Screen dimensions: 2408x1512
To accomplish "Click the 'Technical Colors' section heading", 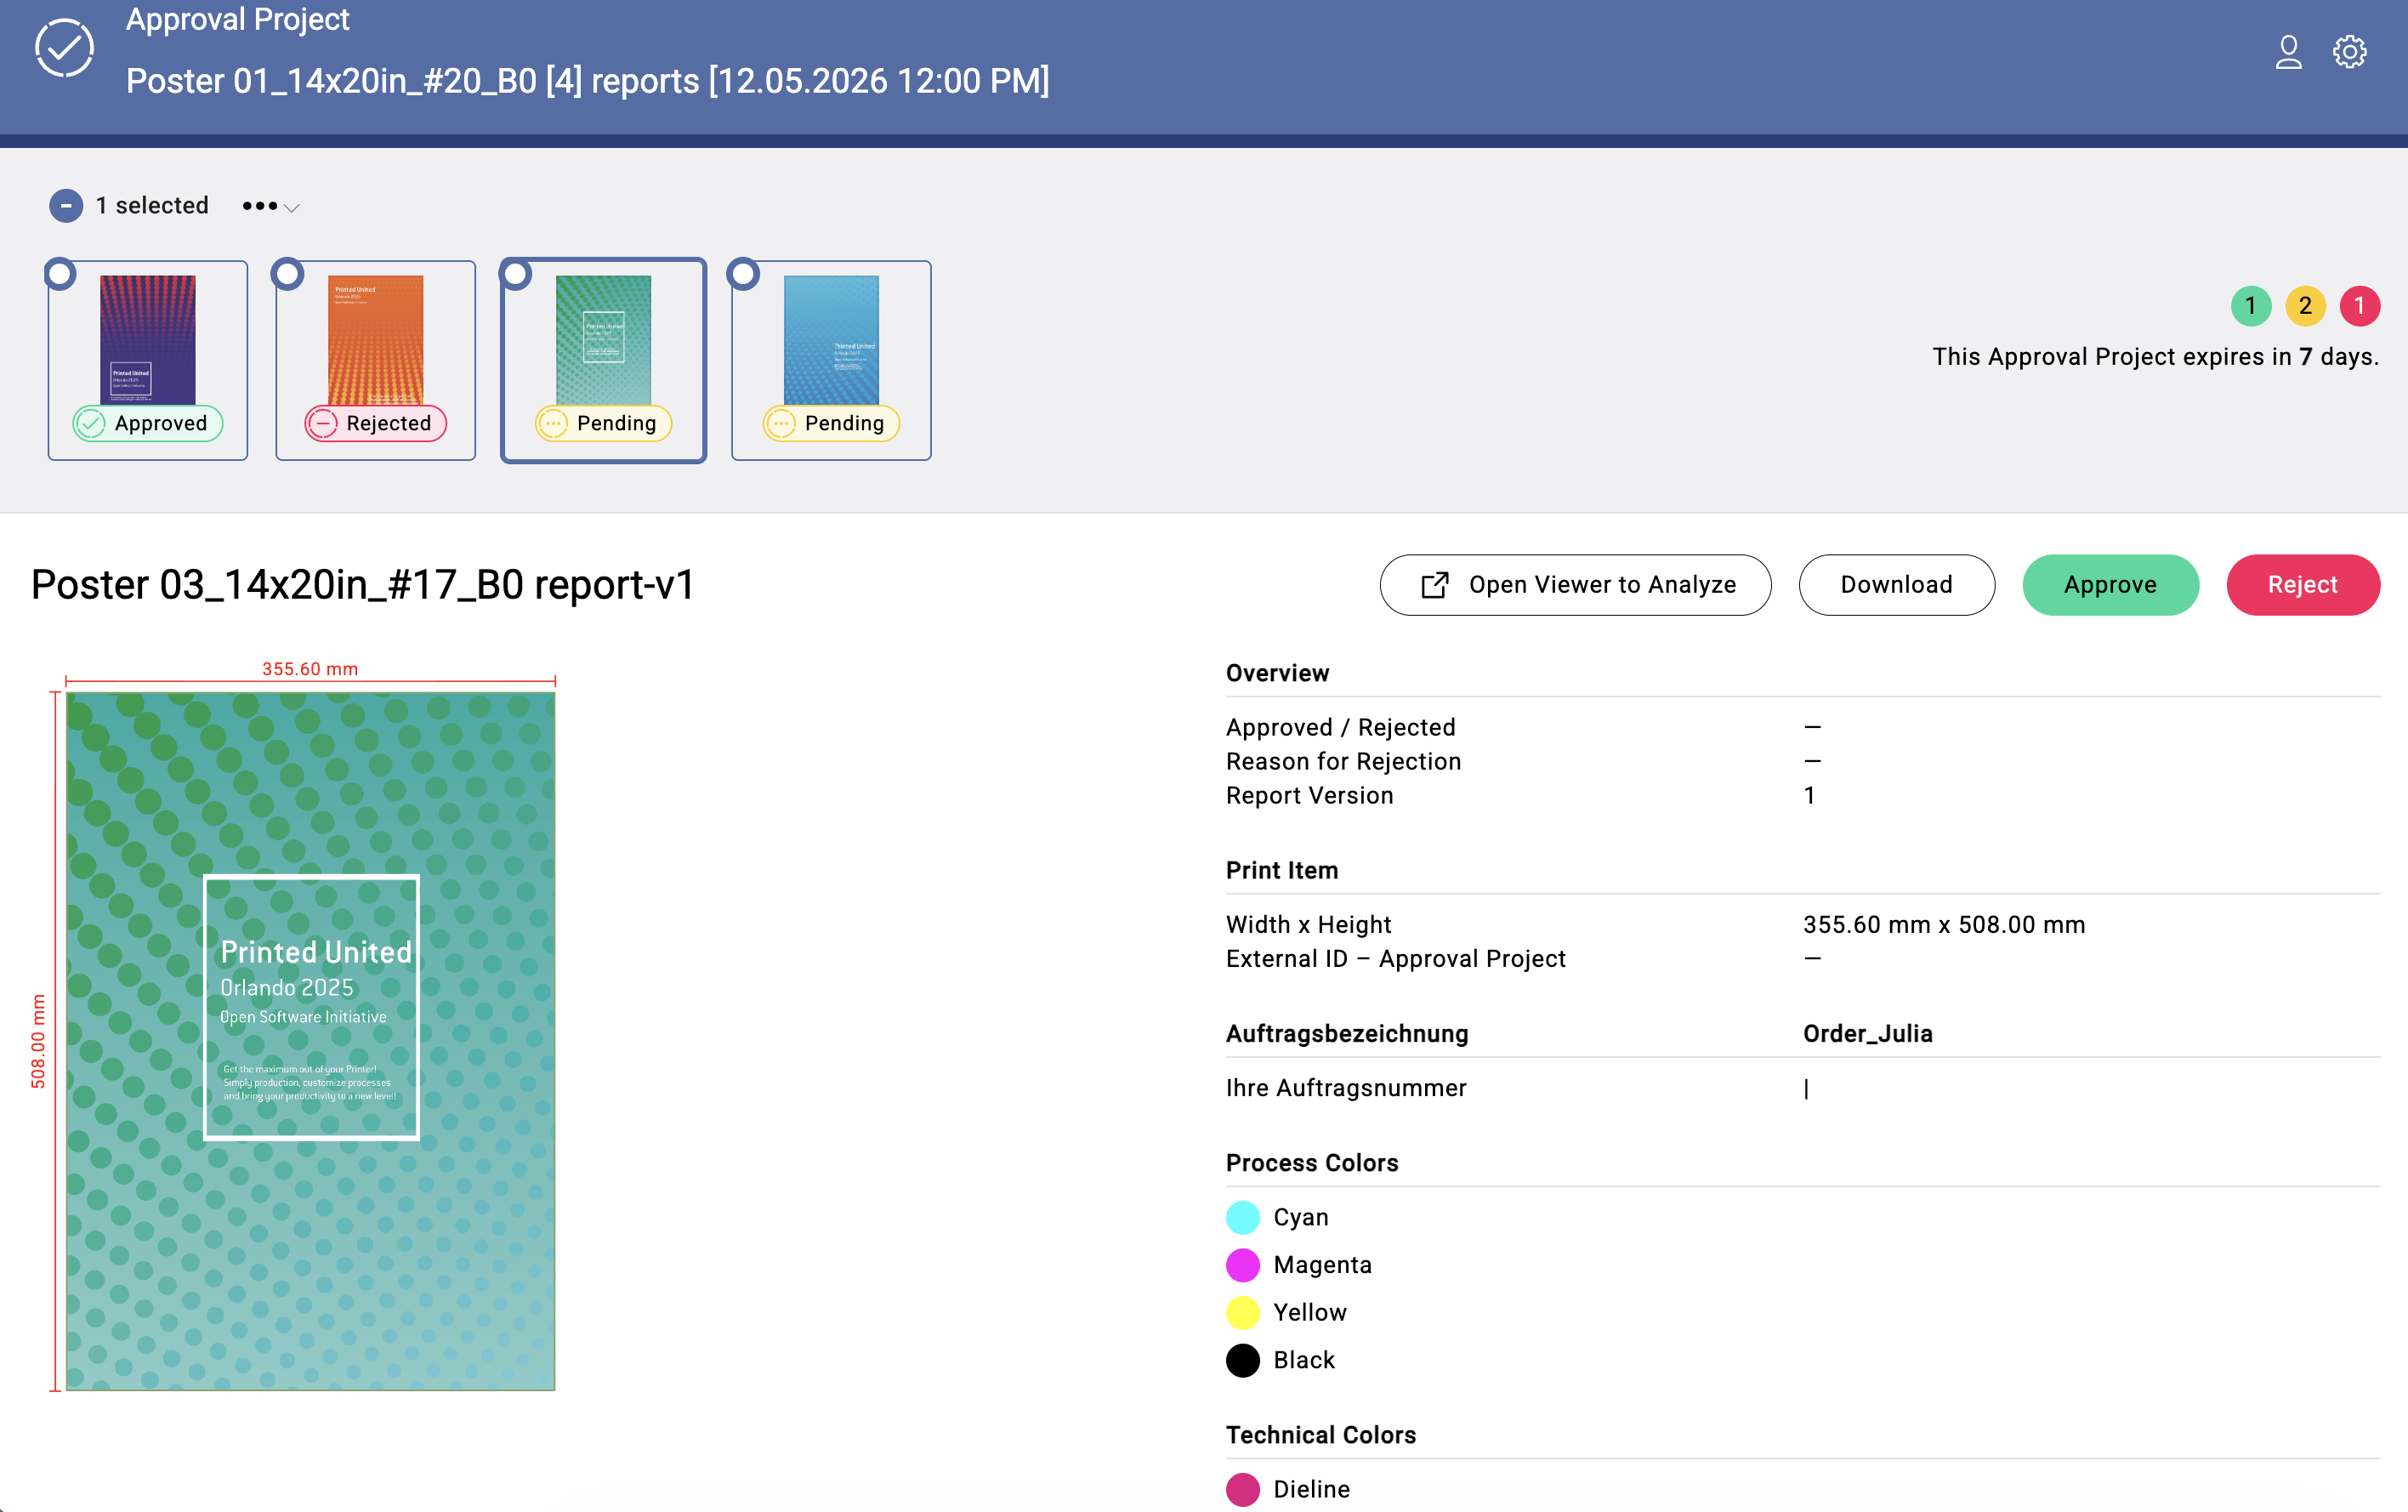I will [1320, 1435].
